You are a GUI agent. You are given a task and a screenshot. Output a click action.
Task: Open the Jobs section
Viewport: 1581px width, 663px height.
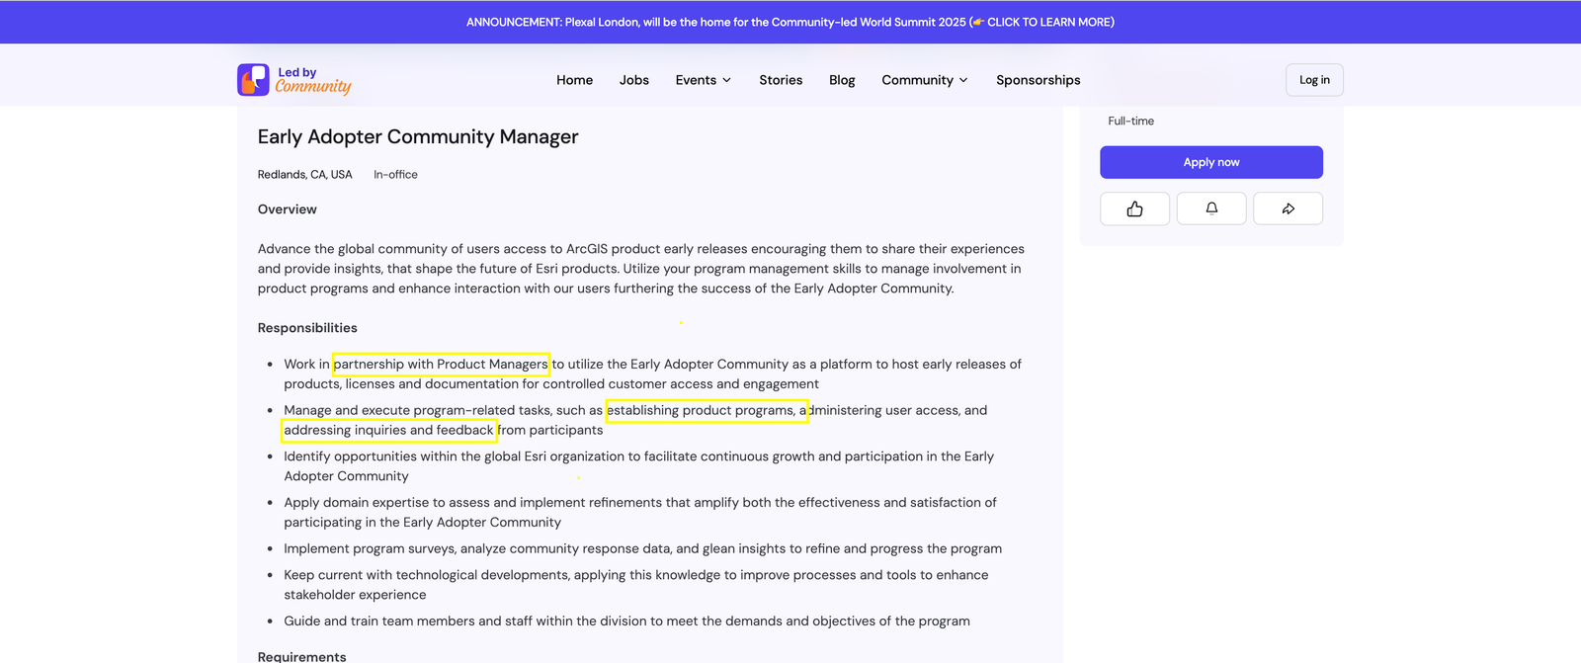coord(633,80)
